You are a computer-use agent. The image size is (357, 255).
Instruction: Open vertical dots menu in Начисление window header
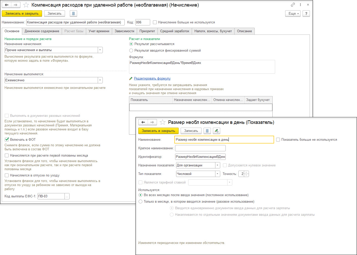300,5
